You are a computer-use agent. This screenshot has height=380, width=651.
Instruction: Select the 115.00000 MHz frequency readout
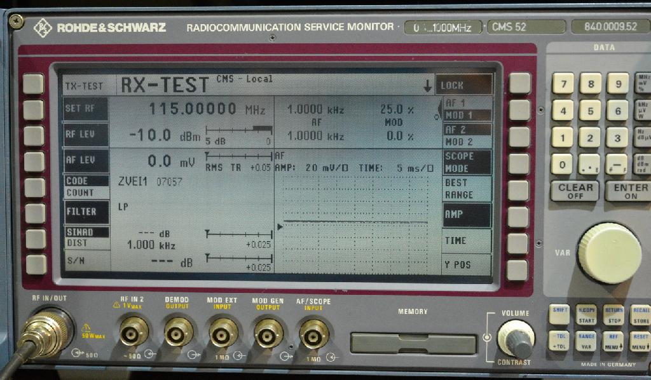point(207,109)
